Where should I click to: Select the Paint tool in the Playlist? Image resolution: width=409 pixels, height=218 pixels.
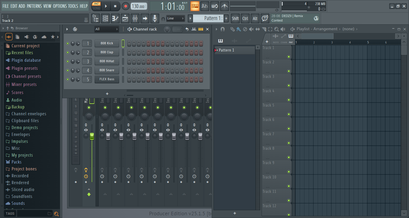(238, 29)
